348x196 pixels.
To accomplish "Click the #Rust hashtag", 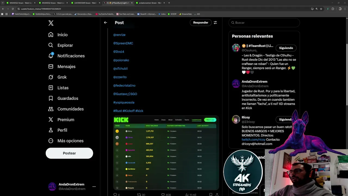I will tap(117, 111).
